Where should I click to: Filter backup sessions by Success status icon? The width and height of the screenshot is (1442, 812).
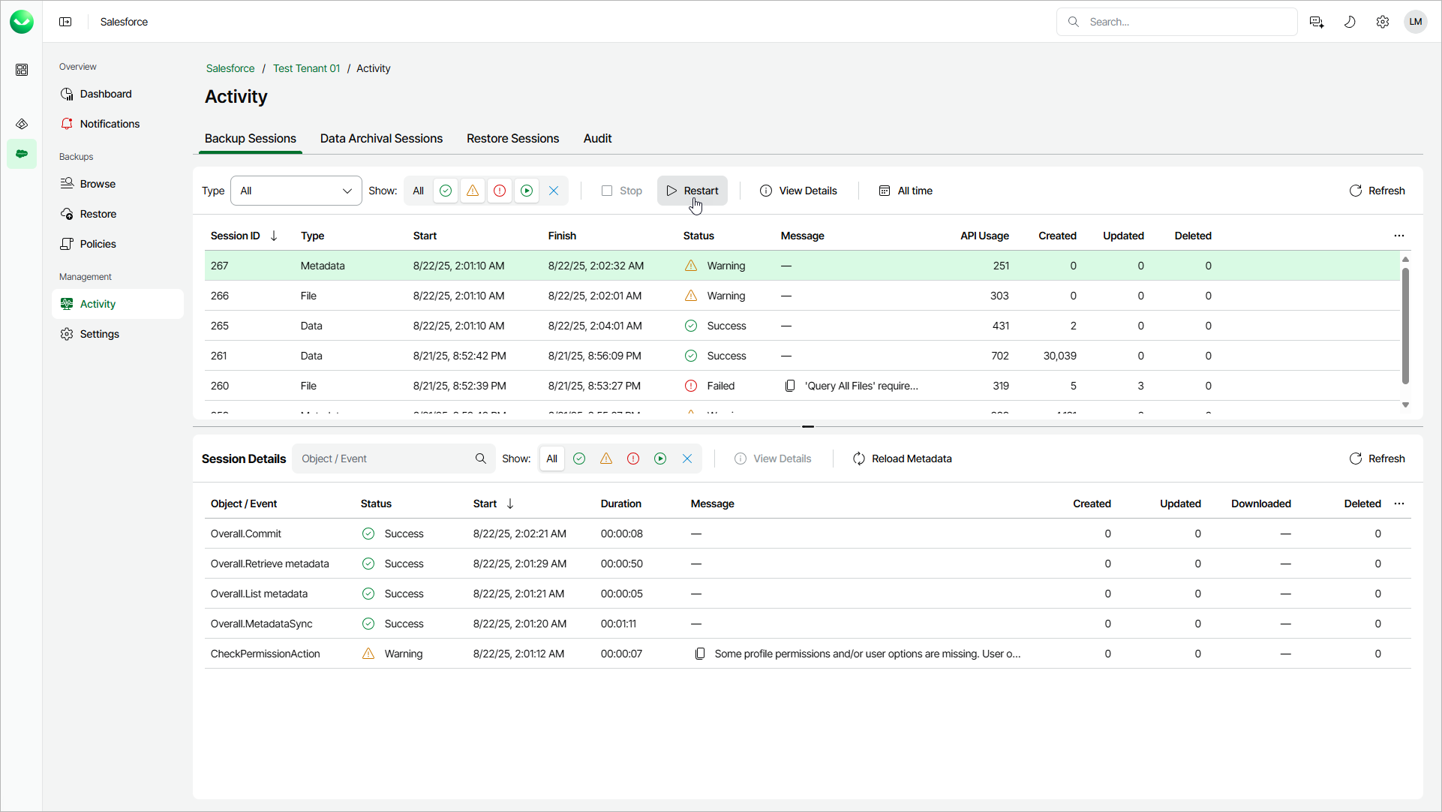446,191
